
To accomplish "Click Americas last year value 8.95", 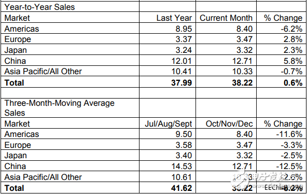I will pyautogui.click(x=184, y=29).
